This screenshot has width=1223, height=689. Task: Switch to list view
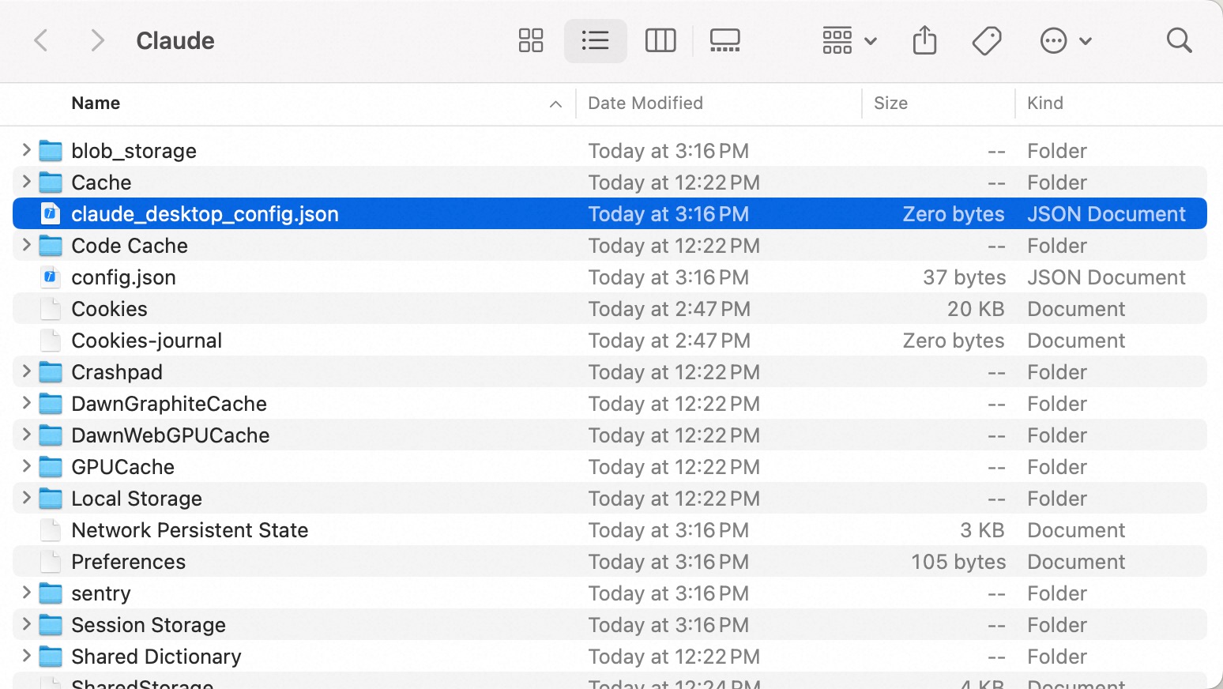click(x=595, y=40)
